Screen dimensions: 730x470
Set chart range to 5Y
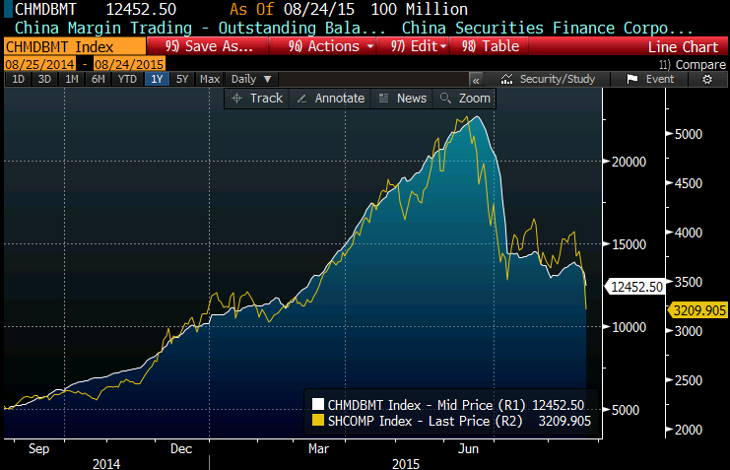[x=182, y=79]
